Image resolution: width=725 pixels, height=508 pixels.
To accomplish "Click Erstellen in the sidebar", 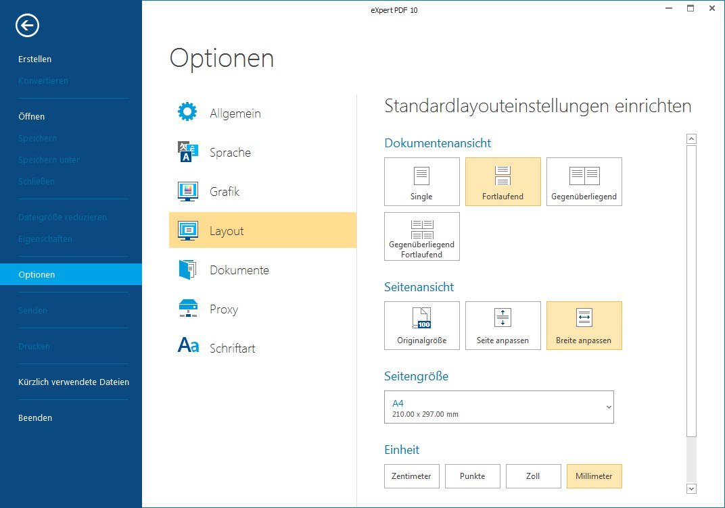I will 34,59.
